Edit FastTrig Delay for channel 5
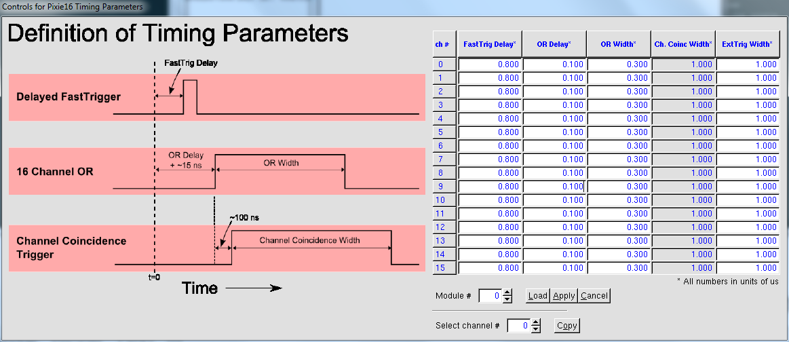 click(490, 132)
